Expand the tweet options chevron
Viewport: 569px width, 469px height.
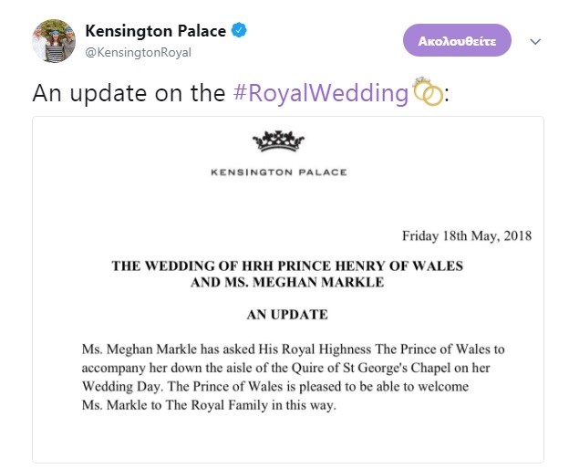536,42
